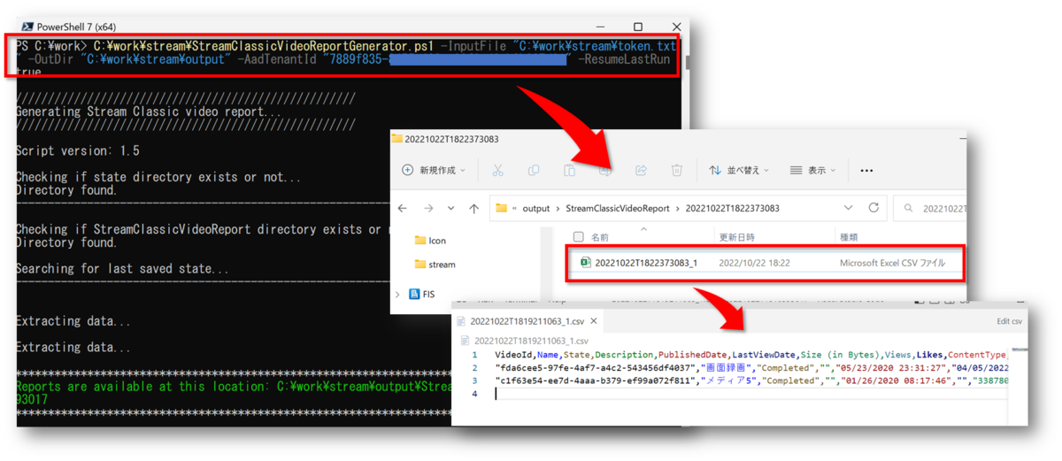Image resolution: width=1062 pixels, height=461 pixels.
Task: Click the Share icon in Explorer toolbar
Action: [641, 170]
